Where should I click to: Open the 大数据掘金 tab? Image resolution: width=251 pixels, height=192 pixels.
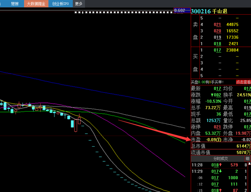[36, 4]
